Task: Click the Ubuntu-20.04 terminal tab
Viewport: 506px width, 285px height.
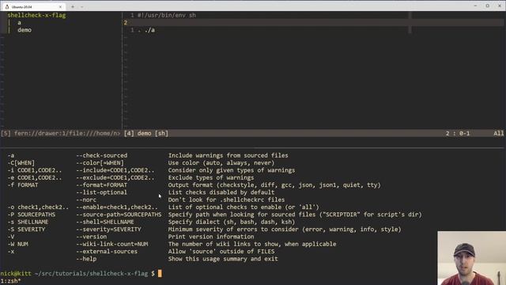Action: (33, 6)
